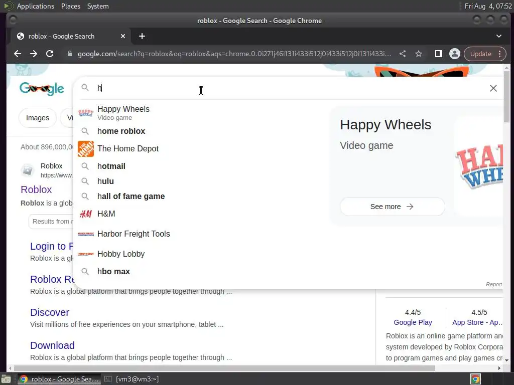The image size is (514, 385).
Task: Switch to the vm3@vm3 terminal taskbar item
Action: tap(132, 379)
